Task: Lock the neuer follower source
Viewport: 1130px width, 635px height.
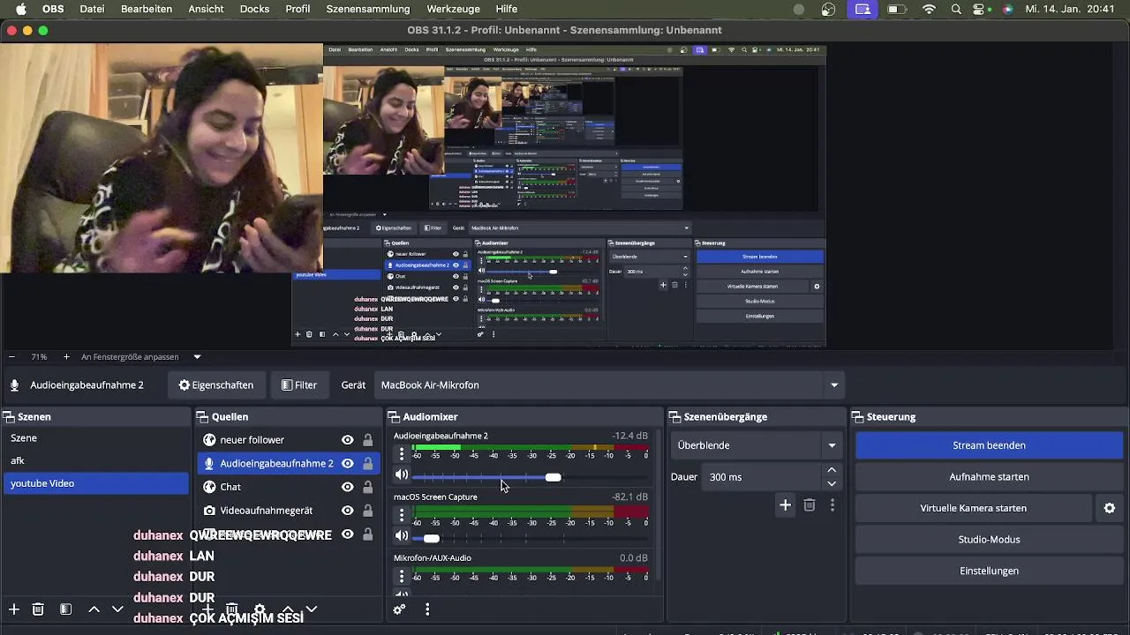Action: (x=368, y=440)
